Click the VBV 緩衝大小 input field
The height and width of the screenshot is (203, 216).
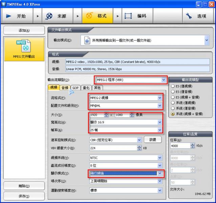pos(113,148)
